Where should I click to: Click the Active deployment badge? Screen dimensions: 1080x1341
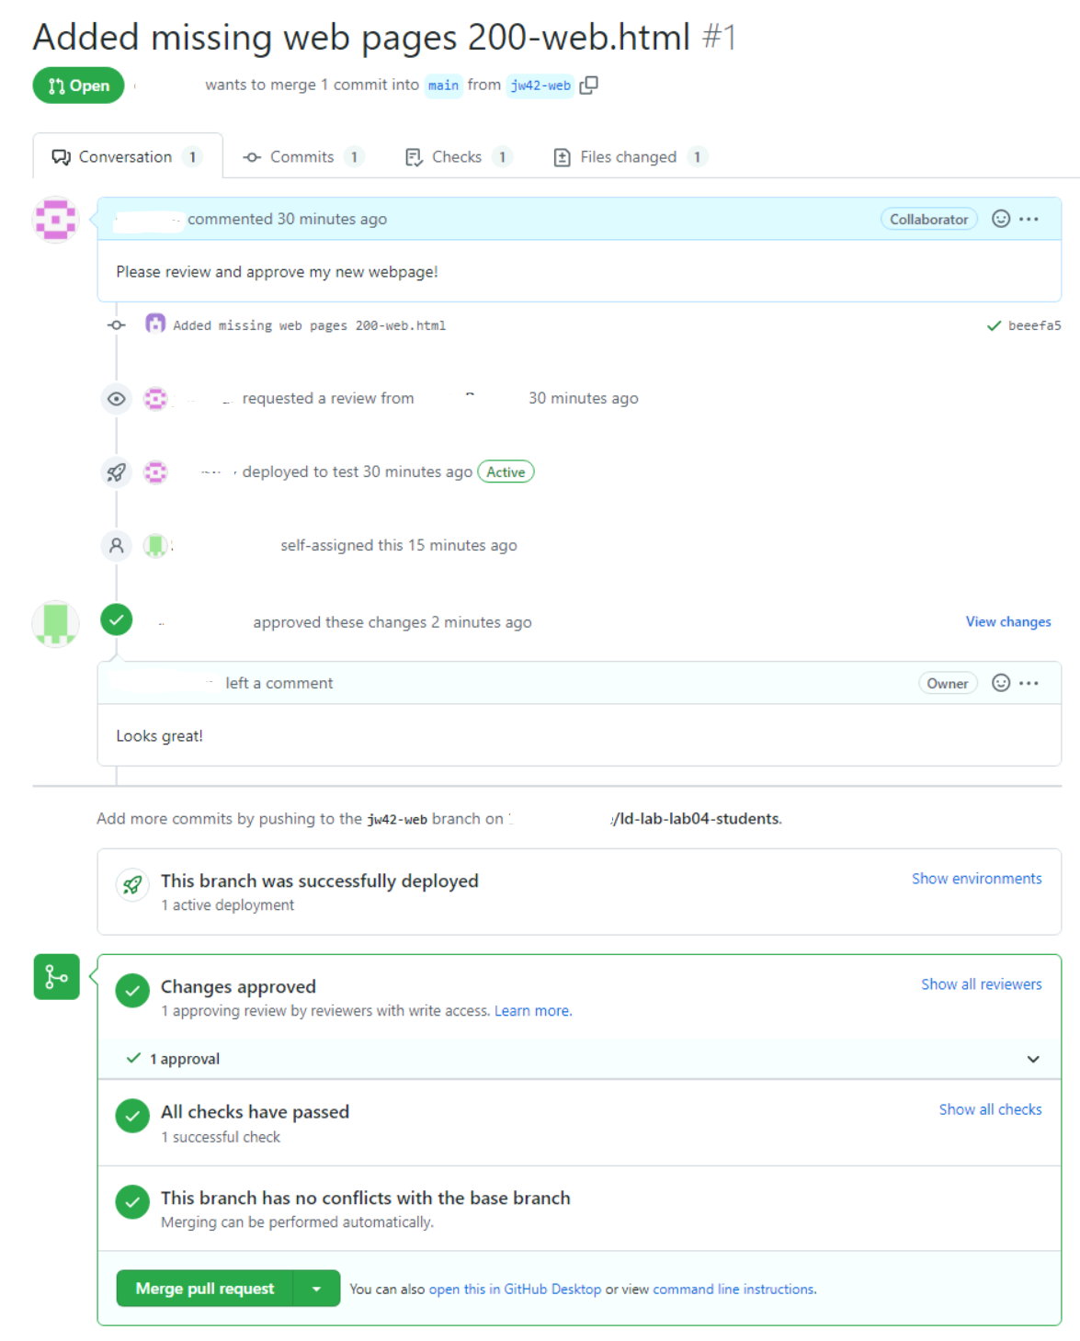pyautogui.click(x=506, y=472)
